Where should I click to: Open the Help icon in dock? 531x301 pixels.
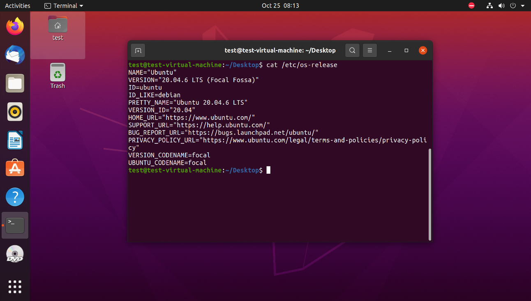coord(15,197)
